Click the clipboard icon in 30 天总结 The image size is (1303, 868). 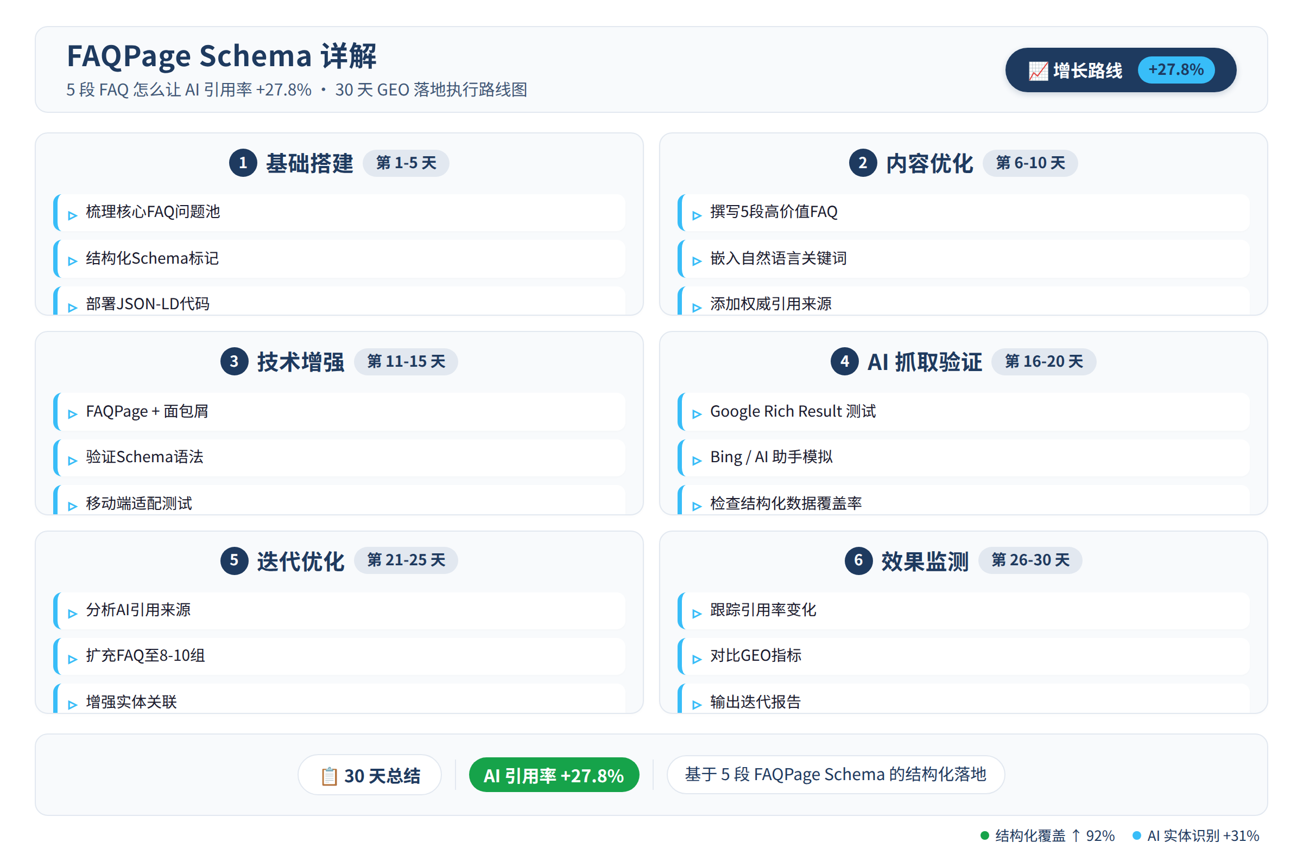(329, 776)
